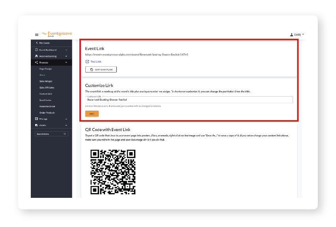Open the Sales Widget page
336x227 pixels.
[x=46, y=81]
